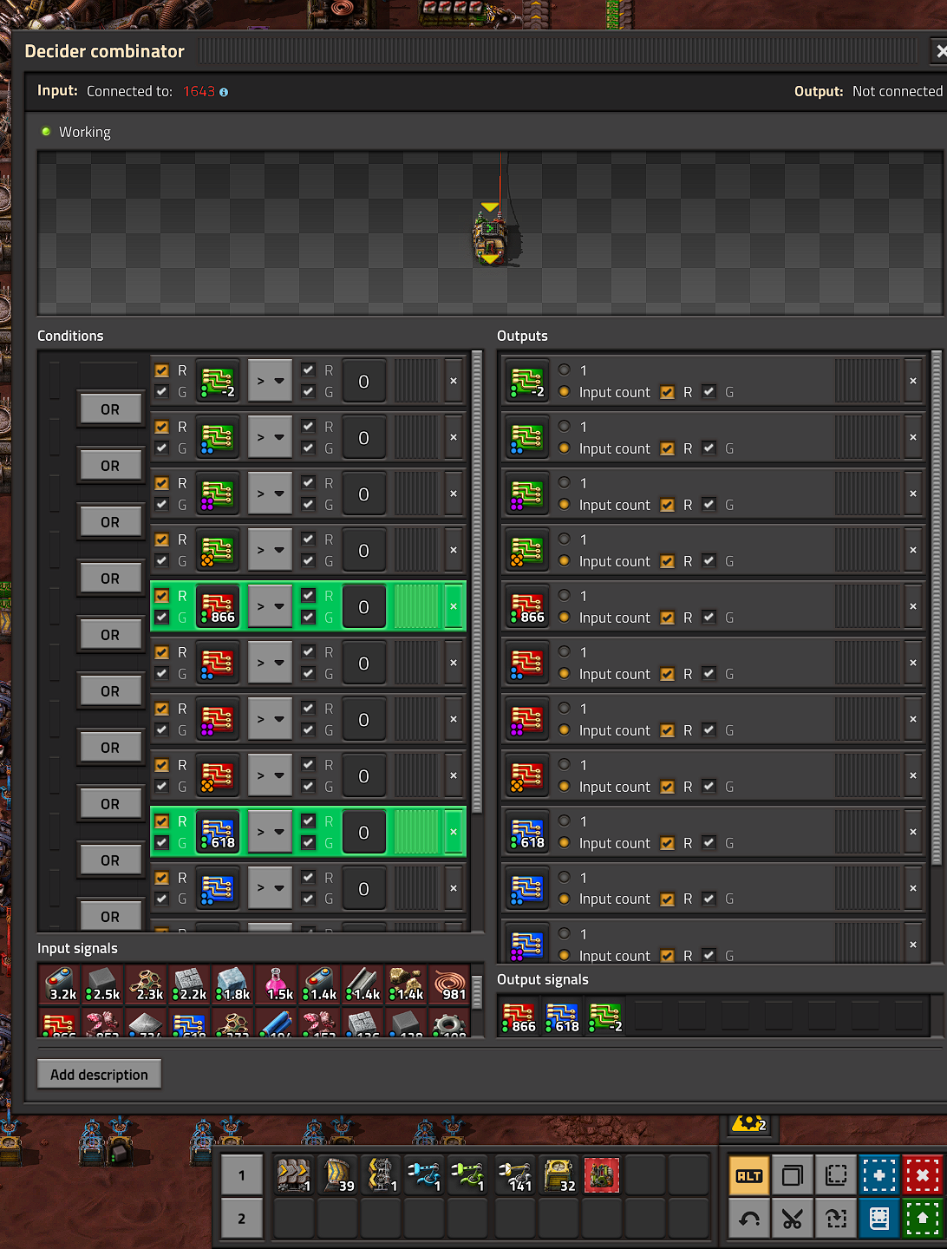
Task: Open comparator dropdown in 618 condition row
Action: [270, 833]
